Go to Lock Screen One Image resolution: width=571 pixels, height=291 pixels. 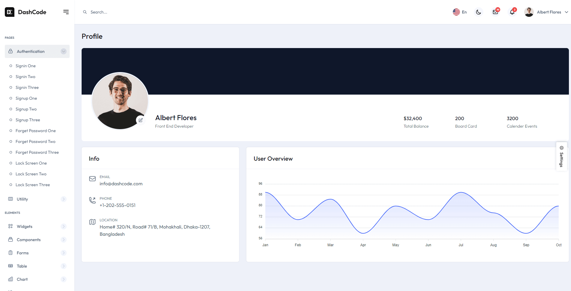(x=31, y=163)
